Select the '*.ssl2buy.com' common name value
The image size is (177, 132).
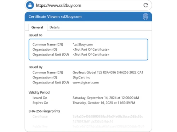83,44
